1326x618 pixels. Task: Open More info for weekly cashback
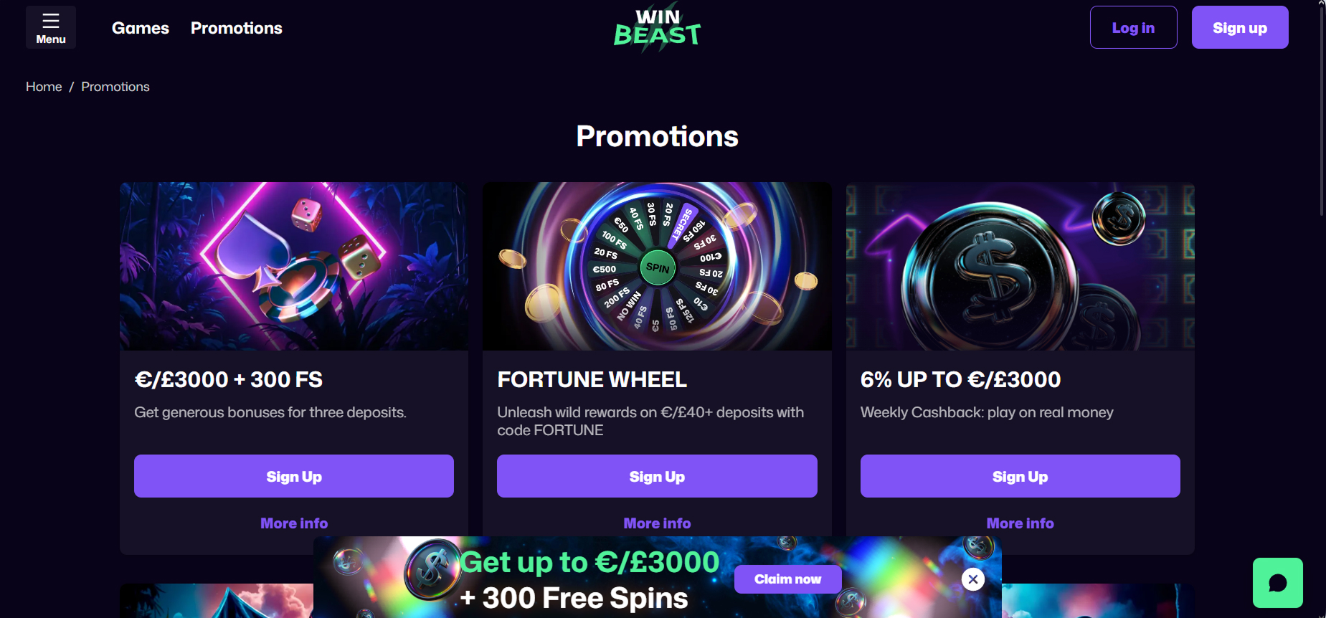pos(1020,523)
